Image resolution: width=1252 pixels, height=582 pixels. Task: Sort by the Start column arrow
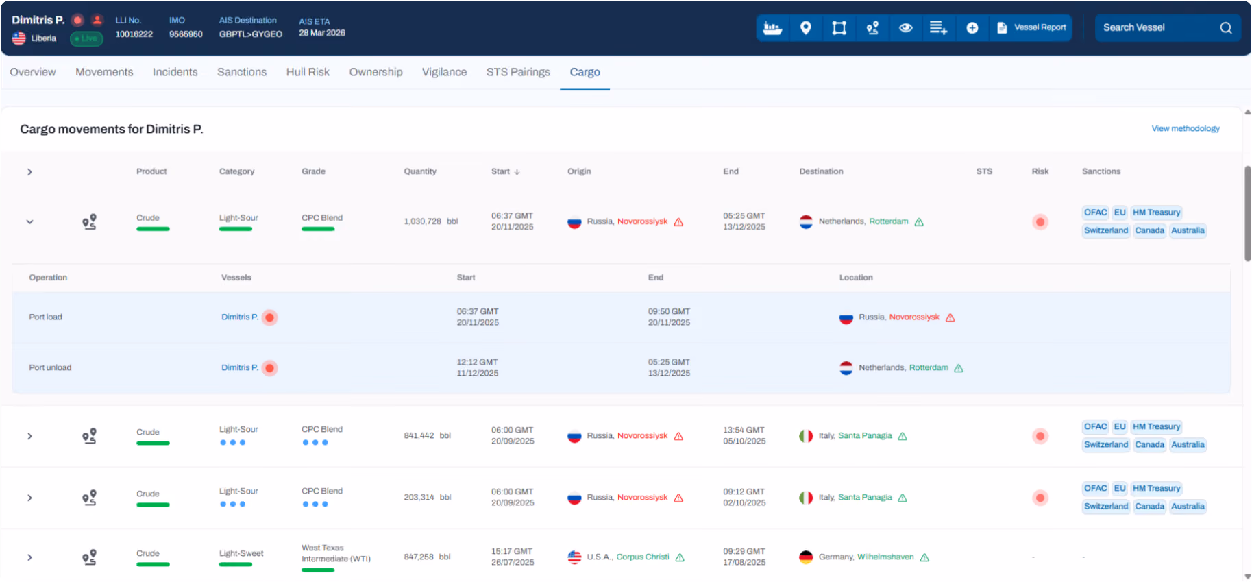point(517,172)
